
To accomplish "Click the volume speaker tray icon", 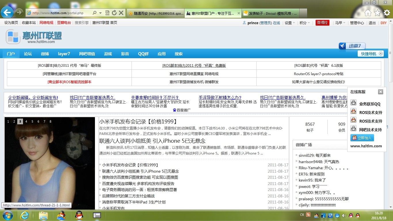I will [344, 215].
